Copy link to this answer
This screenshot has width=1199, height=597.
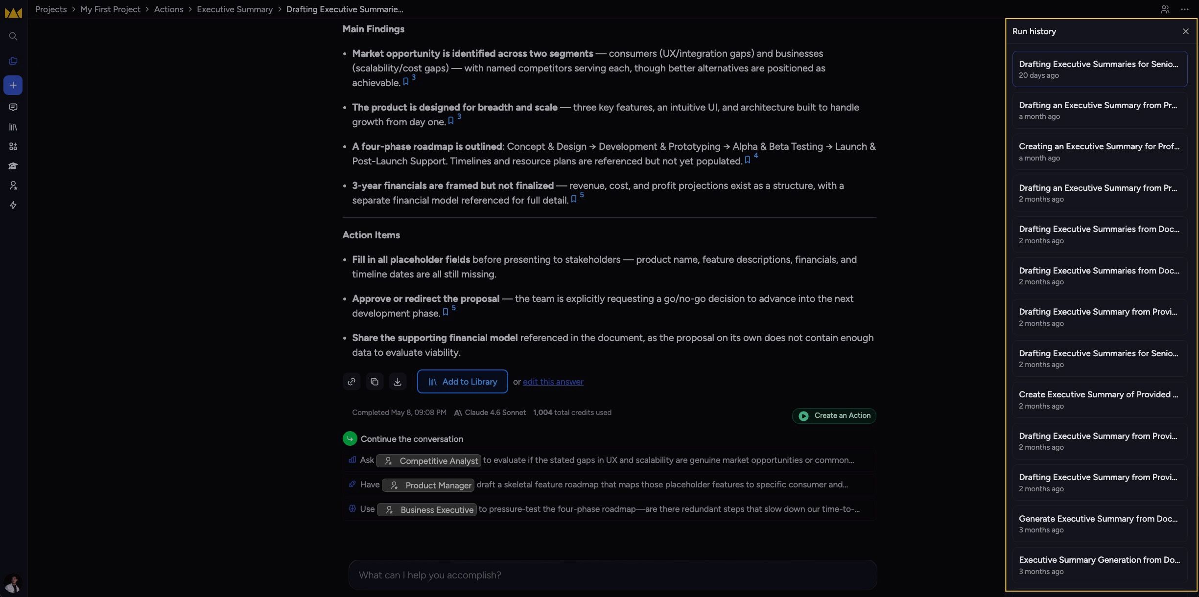[x=352, y=382]
